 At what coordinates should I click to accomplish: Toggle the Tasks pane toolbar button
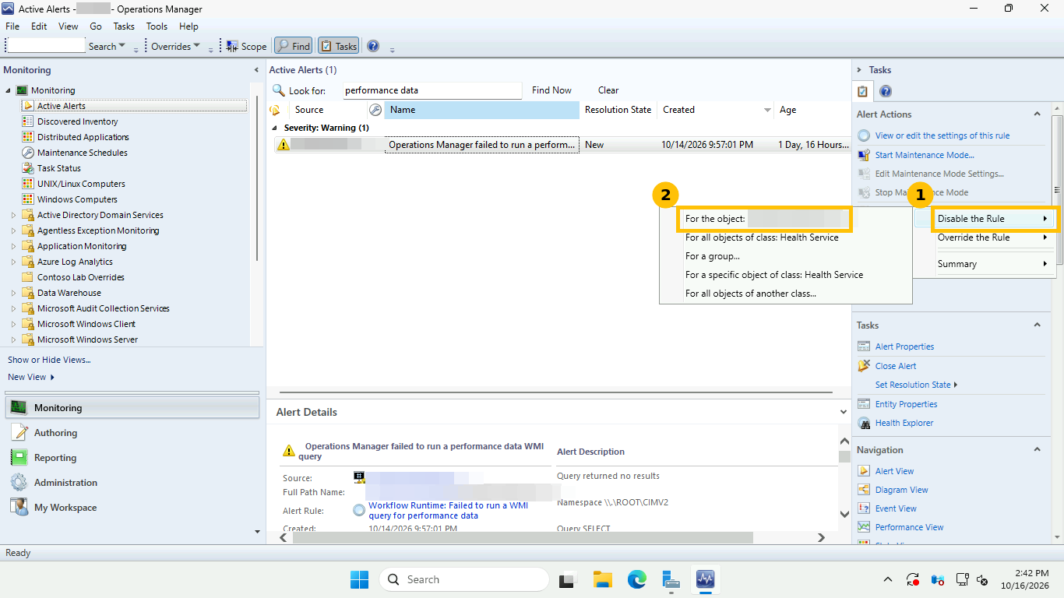point(339,47)
